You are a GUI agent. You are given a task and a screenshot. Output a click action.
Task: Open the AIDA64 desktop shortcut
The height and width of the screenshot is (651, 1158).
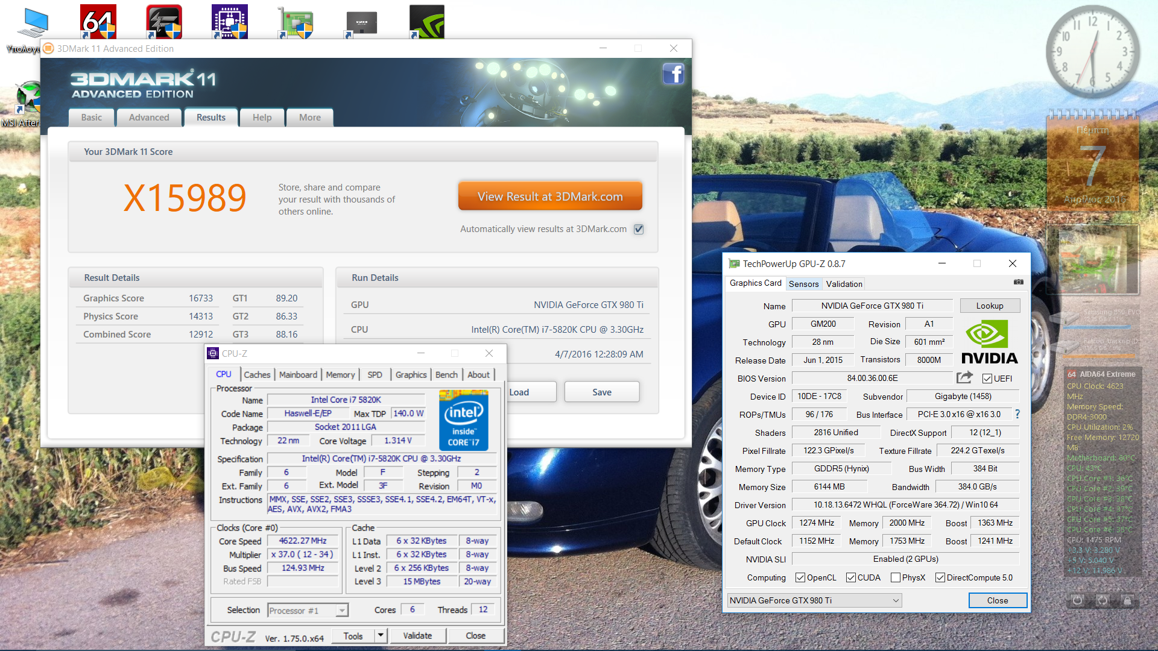point(98,22)
